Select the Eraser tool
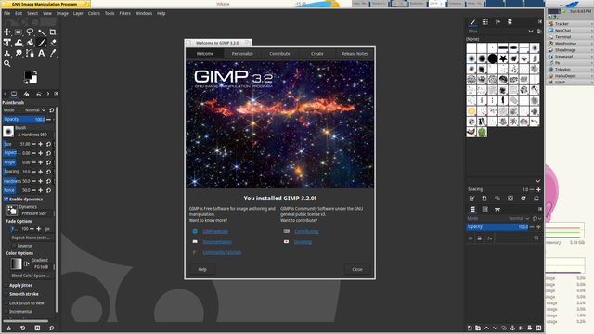This screenshot has height=334, width=594. pos(53,43)
